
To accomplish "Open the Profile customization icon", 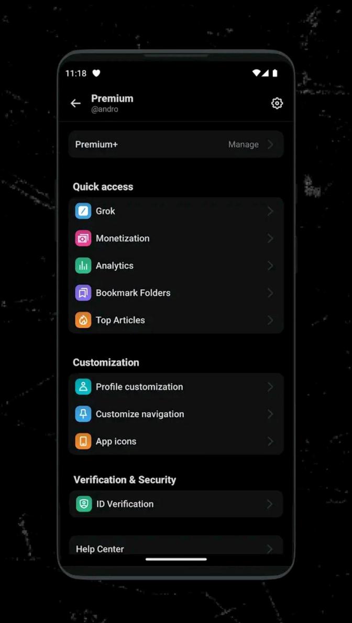I will tap(84, 387).
